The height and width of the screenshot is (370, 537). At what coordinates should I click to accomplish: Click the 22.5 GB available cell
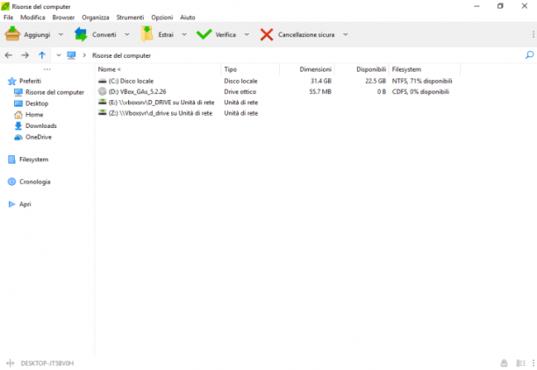(376, 82)
